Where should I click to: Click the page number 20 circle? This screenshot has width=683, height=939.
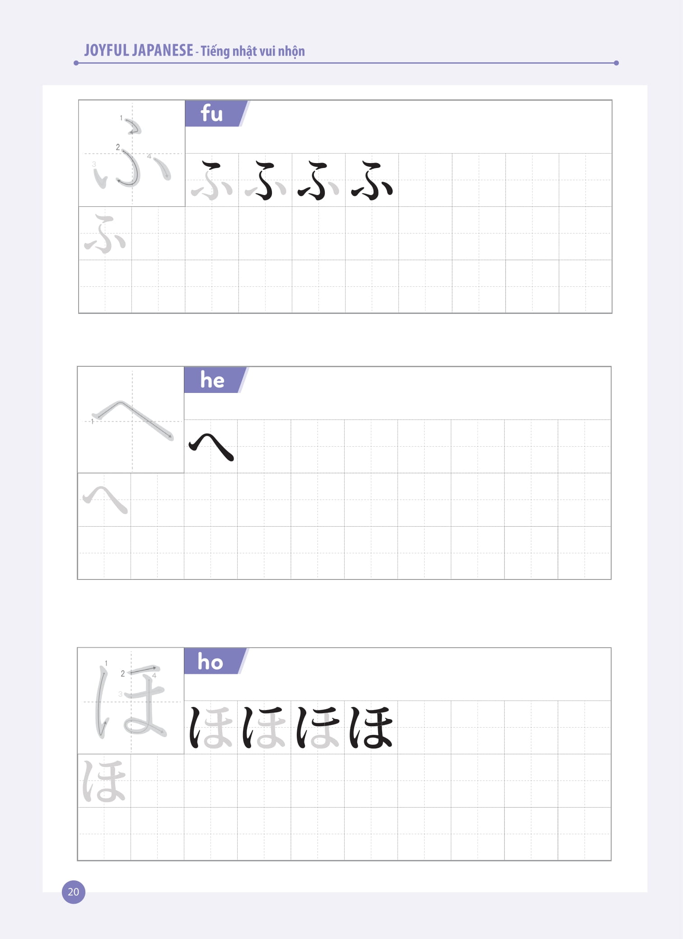tap(74, 892)
